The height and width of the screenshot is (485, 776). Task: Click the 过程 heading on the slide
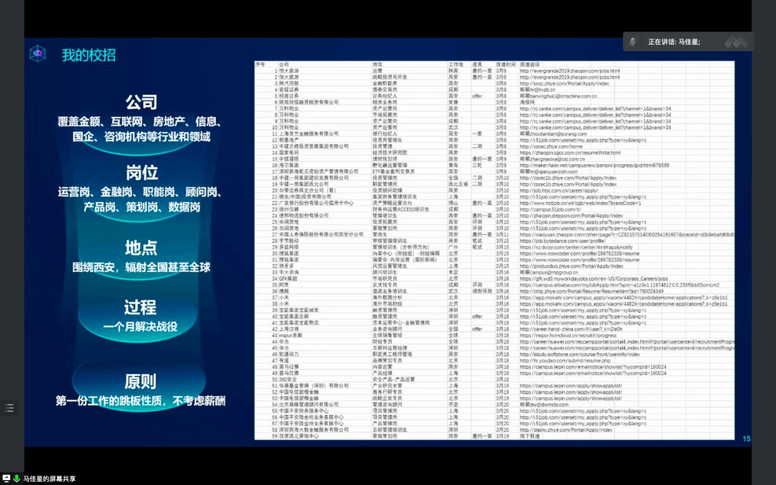[x=140, y=308]
